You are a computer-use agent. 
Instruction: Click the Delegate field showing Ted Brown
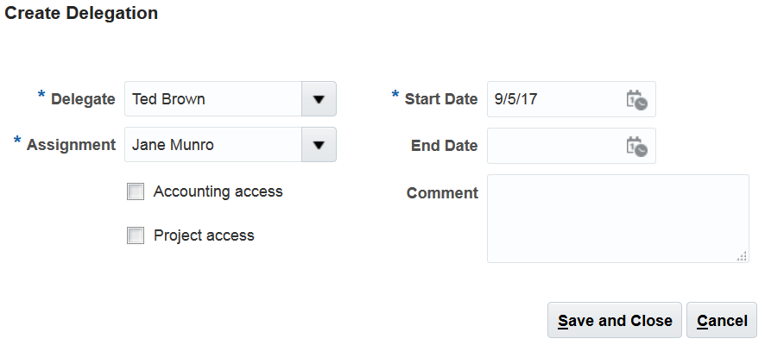point(212,99)
